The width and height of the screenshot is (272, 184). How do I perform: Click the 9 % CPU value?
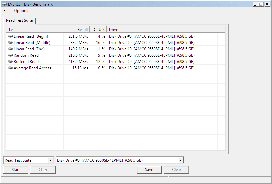(x=101, y=55)
